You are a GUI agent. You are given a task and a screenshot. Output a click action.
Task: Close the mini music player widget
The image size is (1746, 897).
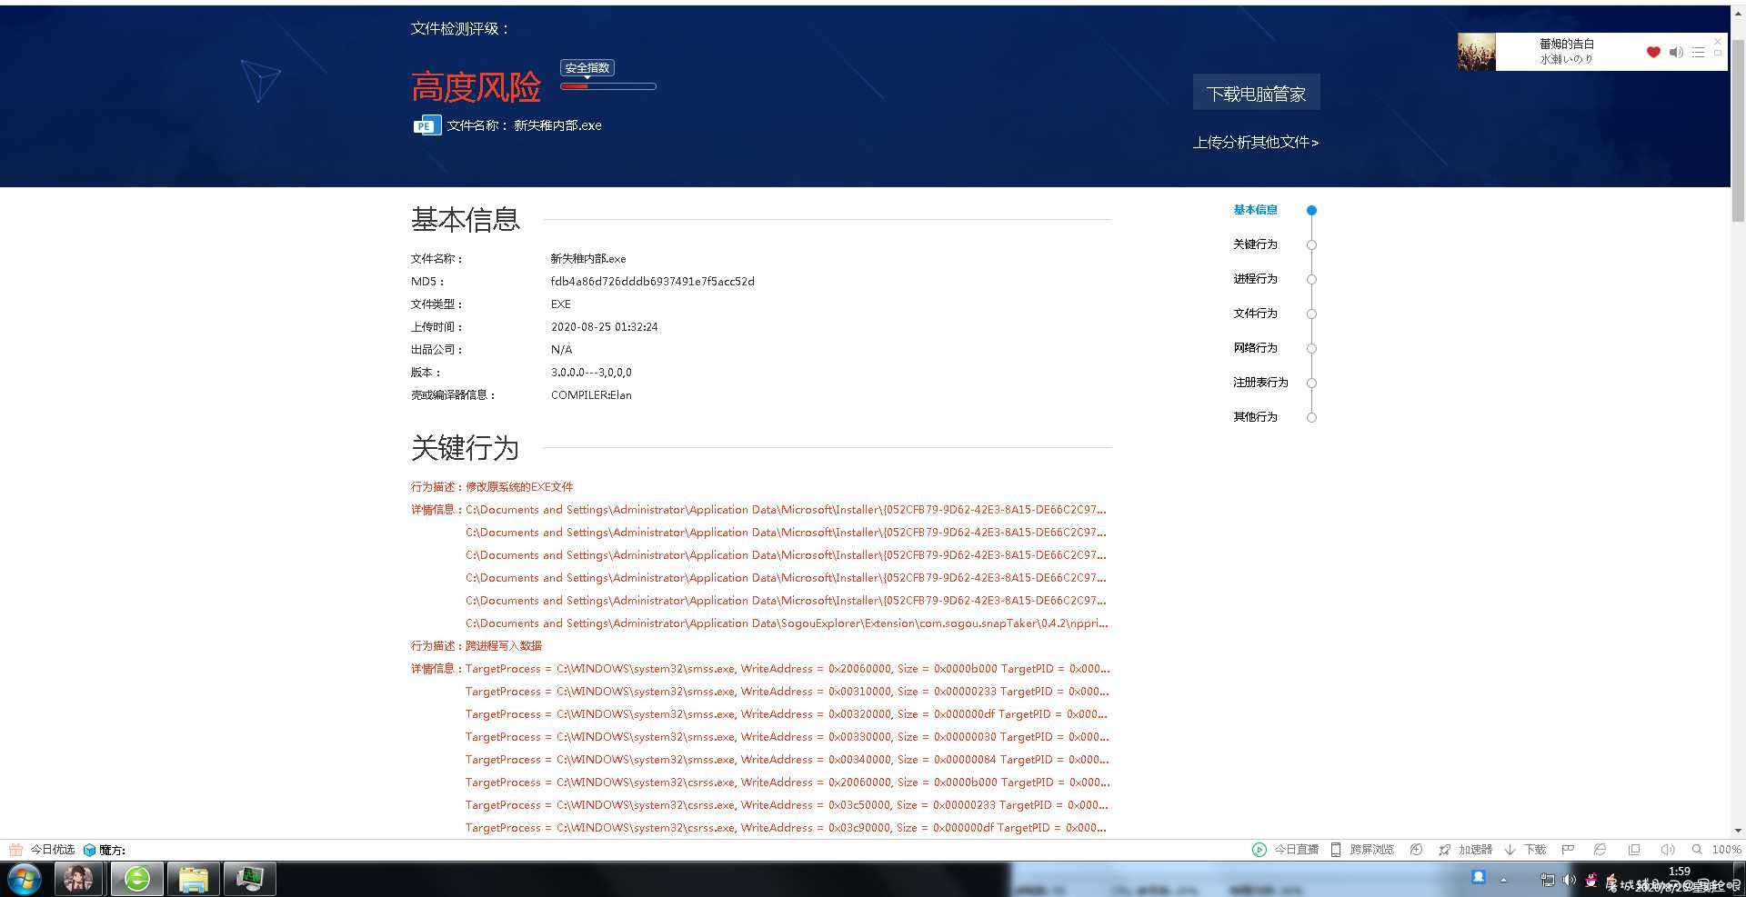1718,41
